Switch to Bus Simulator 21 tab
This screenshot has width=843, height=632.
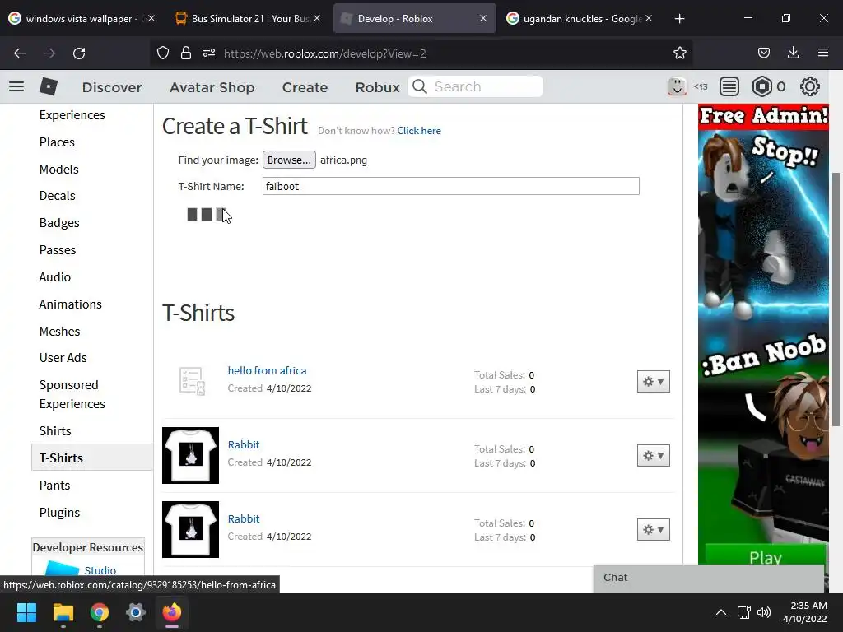(x=249, y=19)
